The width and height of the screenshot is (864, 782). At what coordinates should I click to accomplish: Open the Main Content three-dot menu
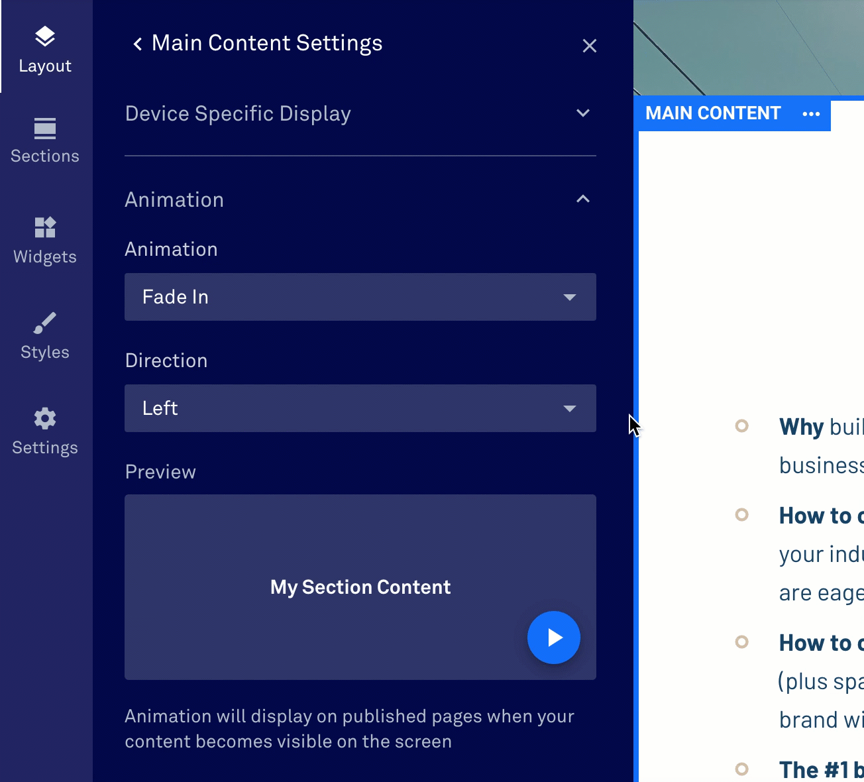(811, 113)
